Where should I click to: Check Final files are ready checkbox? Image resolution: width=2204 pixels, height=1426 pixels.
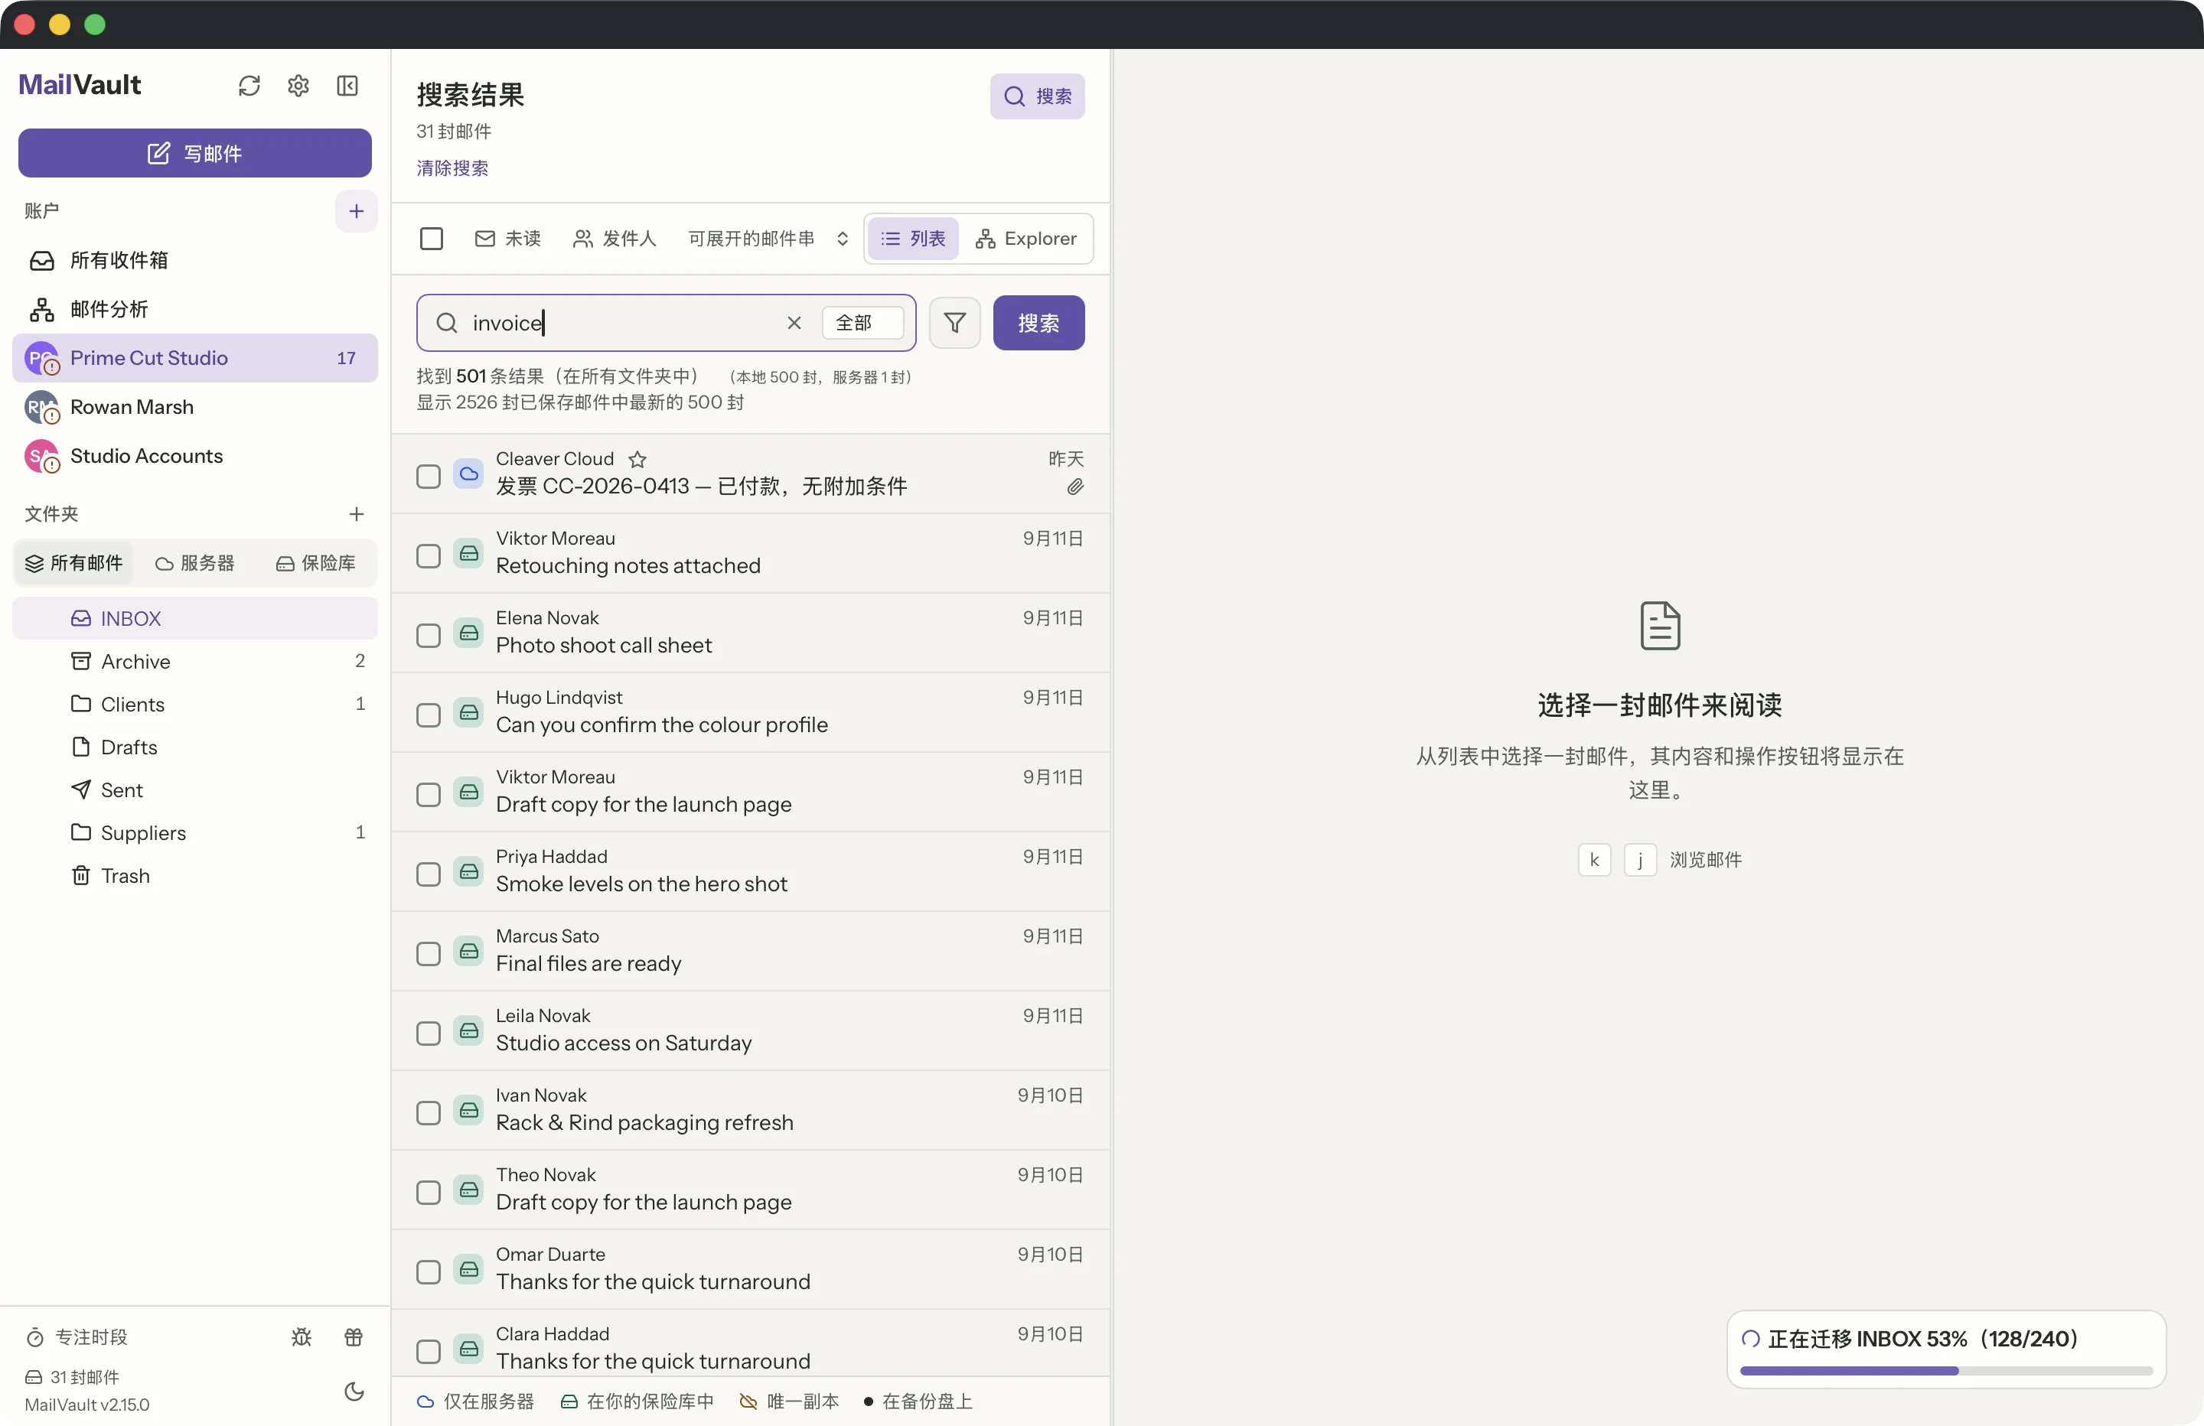coord(428,955)
